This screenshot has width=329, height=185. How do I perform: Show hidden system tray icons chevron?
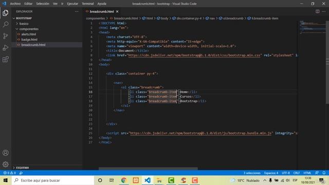[x=265, y=180]
